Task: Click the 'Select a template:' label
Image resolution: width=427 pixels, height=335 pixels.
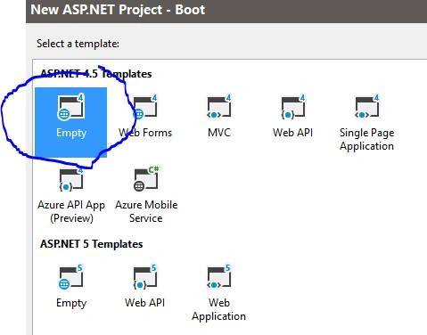Action: coord(78,44)
